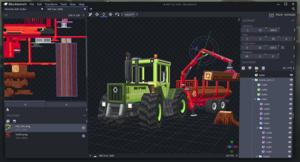Screen dimensions: 300x162
Task: Switch to Animate mode
Action: tap(290, 15)
